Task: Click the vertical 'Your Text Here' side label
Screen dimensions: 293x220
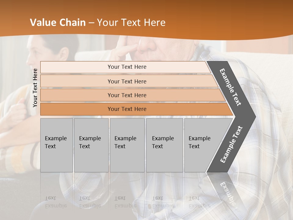Action: pos(35,88)
